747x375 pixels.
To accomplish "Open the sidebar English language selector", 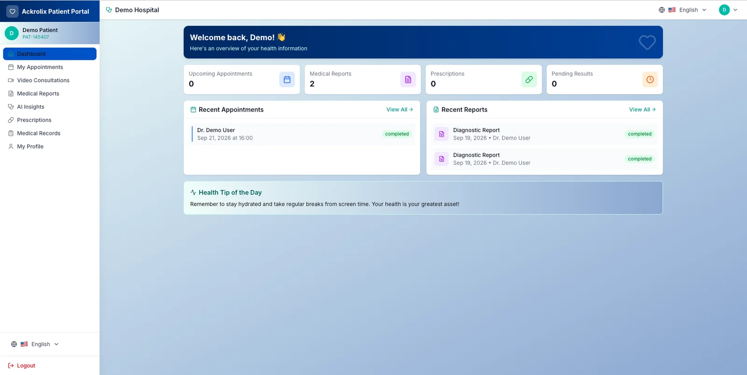I will (x=35, y=344).
